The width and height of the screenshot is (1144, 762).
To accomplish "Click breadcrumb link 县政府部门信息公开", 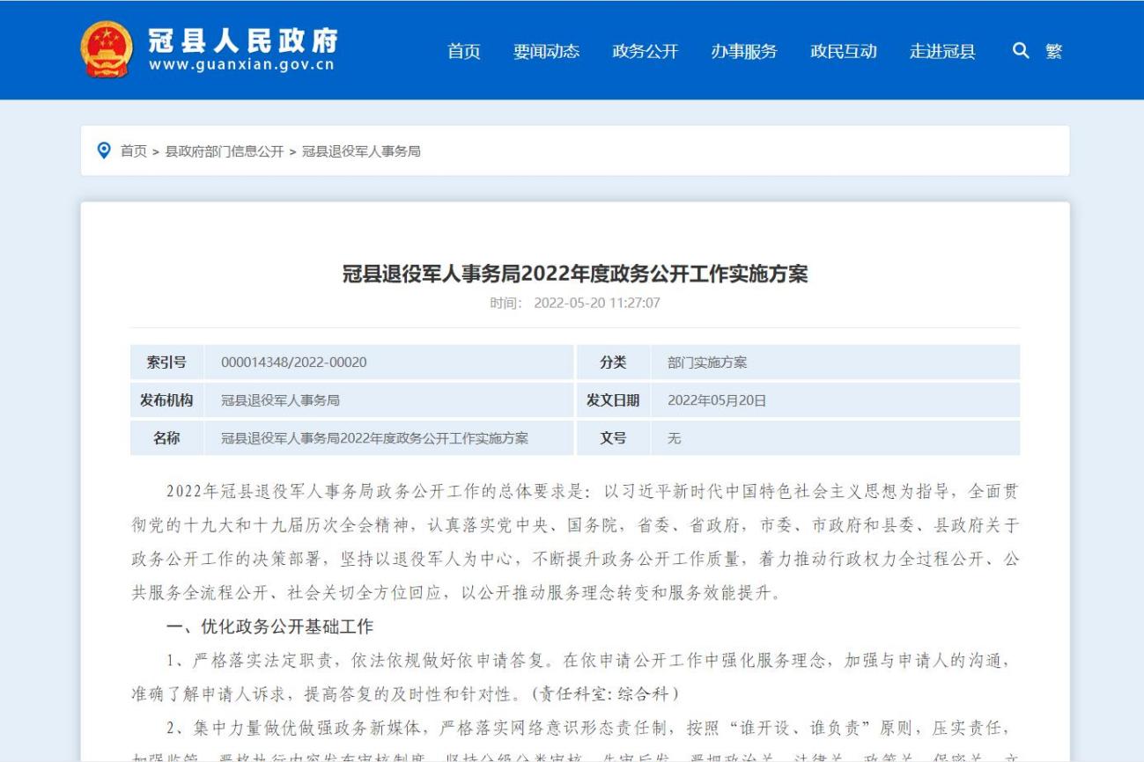I will [x=225, y=151].
